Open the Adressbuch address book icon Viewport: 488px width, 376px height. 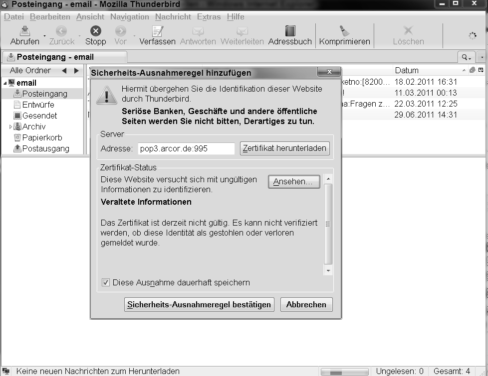click(290, 31)
